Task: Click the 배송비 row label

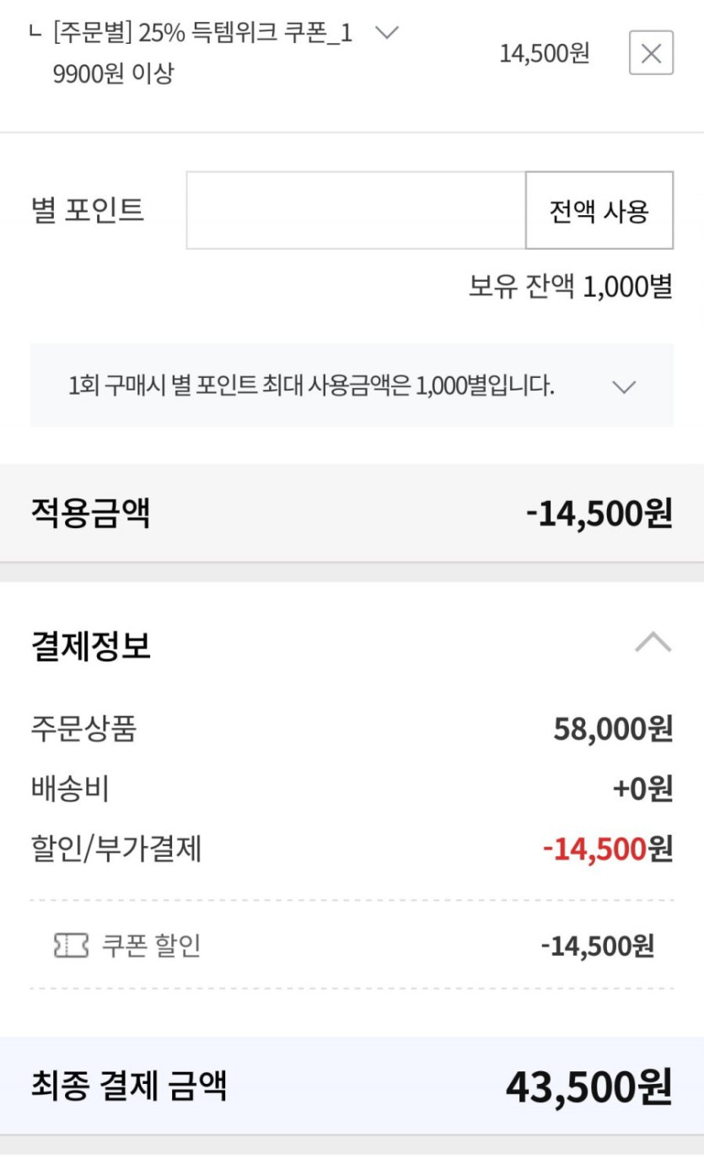Action: [x=70, y=790]
